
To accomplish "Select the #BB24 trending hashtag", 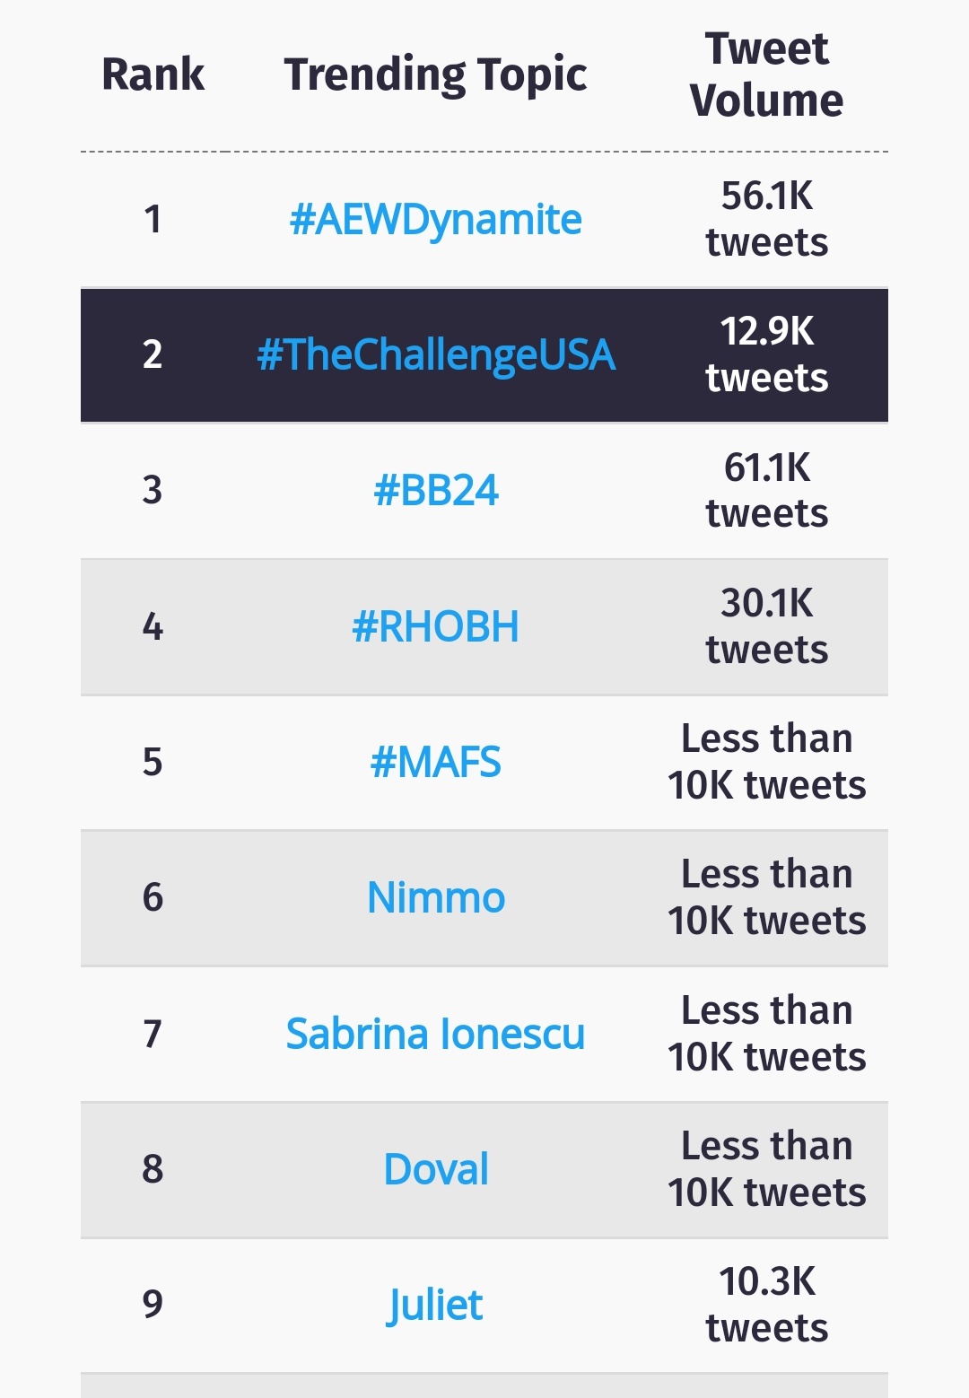I will coord(435,491).
